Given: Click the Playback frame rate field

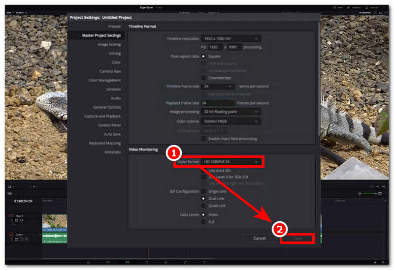Looking at the screenshot, I should click(218, 103).
